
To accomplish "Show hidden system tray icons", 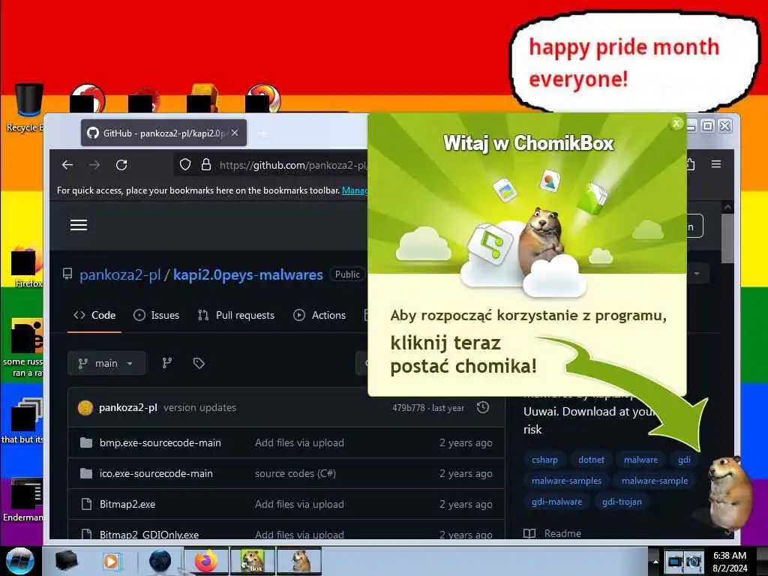I will [x=655, y=561].
